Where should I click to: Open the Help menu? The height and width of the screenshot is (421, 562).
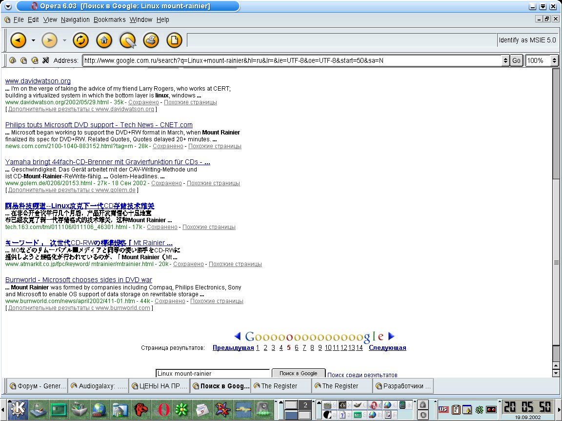coord(163,19)
